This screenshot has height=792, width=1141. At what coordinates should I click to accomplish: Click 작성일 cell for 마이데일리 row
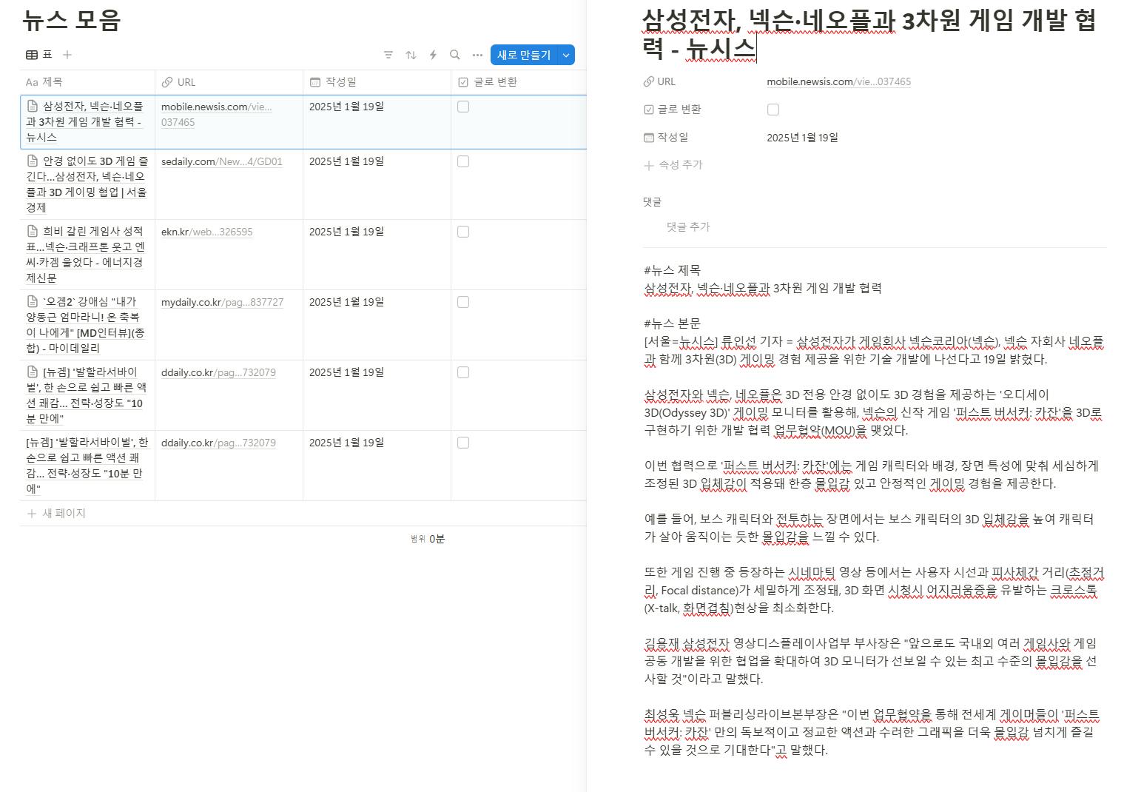(x=377, y=325)
